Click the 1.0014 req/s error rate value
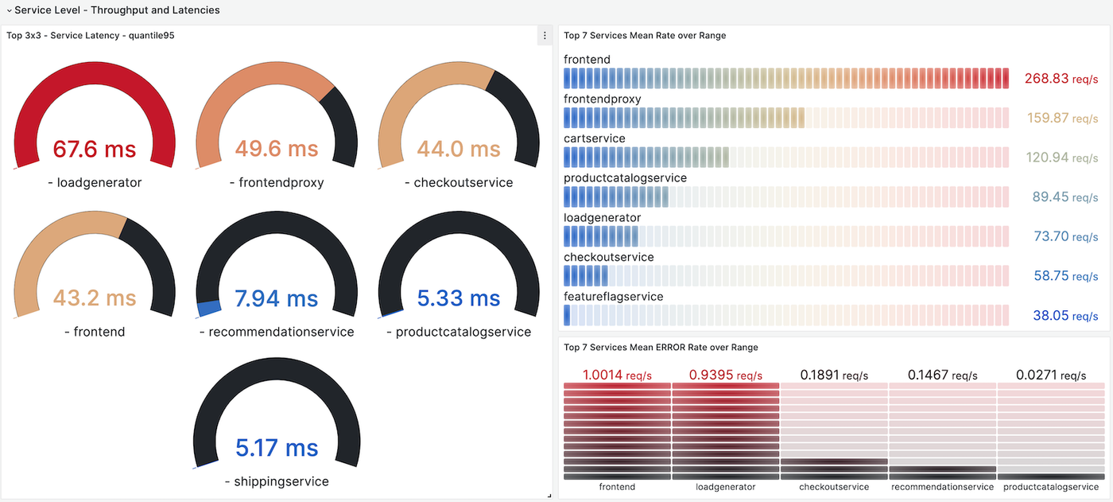This screenshot has height=502, width=1113. 616,375
